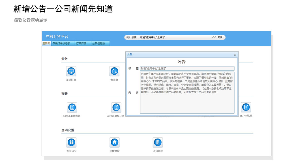This screenshot has height=164, width=283.
Task: Open the 收货单 icon
Action: [x=114, y=71]
